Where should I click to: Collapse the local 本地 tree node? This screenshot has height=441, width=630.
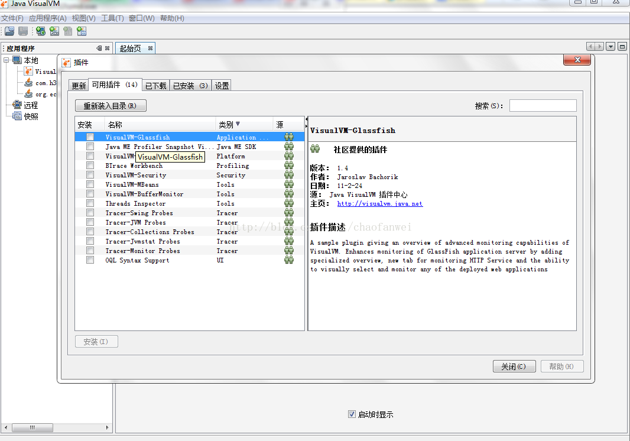point(6,60)
